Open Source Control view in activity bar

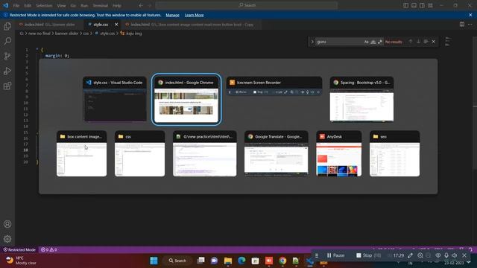tap(7, 56)
